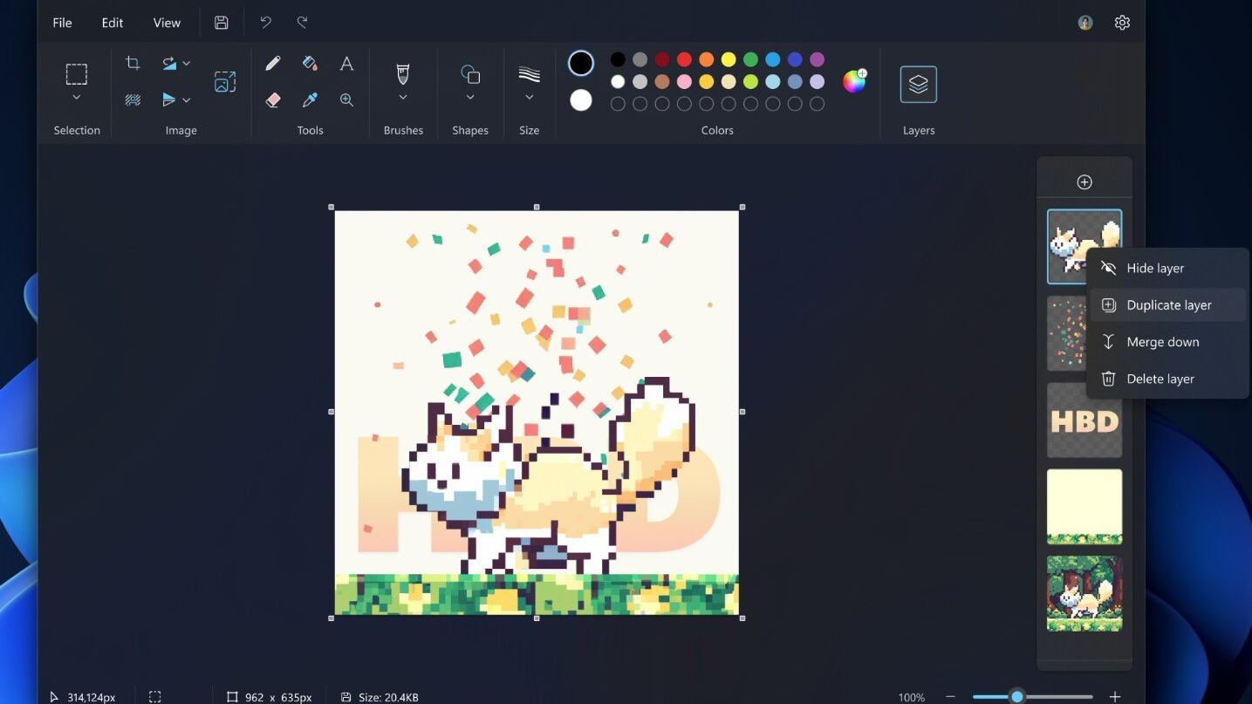Expand the Selection dropdown arrow

[77, 98]
